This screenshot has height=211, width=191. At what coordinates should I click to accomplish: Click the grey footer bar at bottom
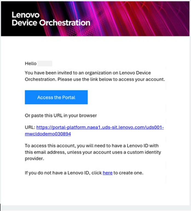pyautogui.click(x=95, y=208)
